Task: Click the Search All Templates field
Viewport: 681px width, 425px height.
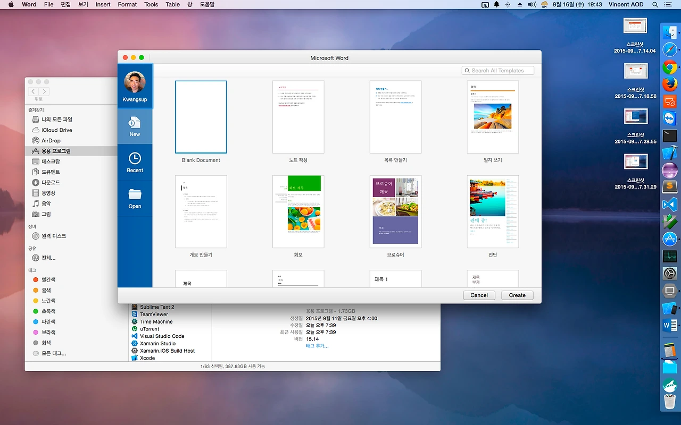Action: (x=498, y=71)
